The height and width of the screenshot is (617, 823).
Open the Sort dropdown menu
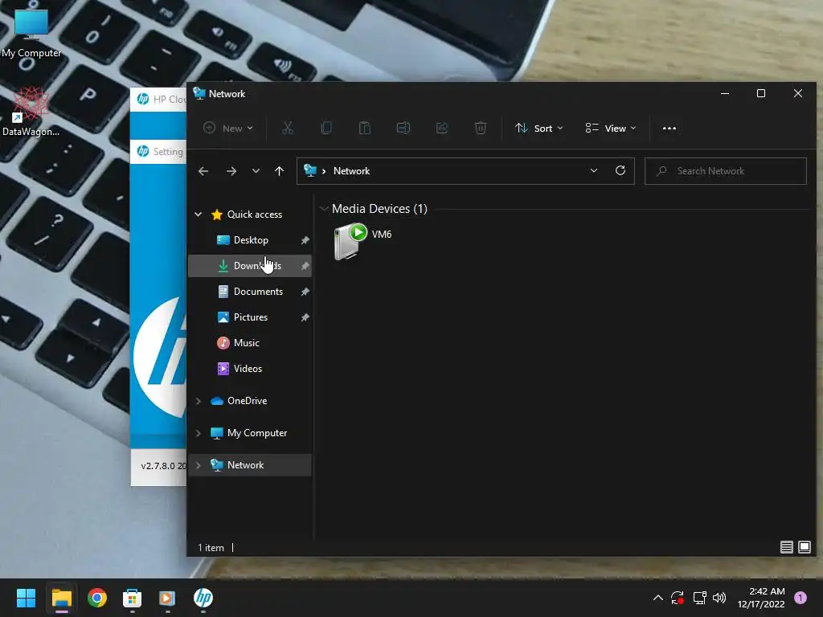click(539, 128)
